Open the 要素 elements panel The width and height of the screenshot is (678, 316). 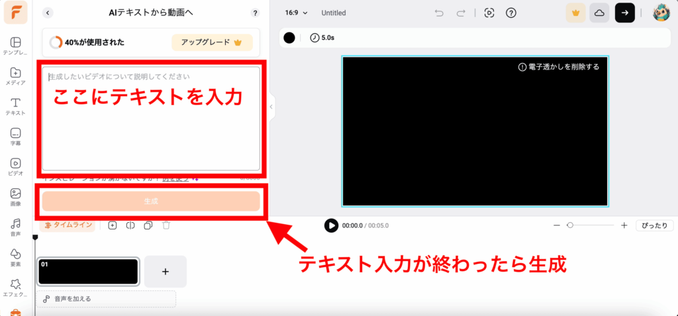click(x=16, y=258)
